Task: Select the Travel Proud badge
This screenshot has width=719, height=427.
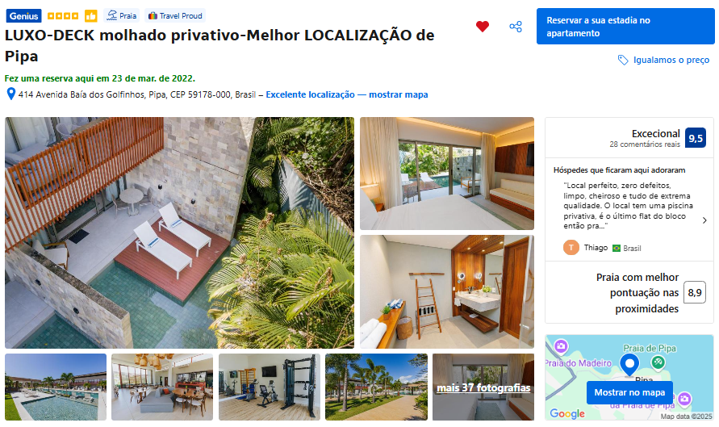Action: tap(175, 15)
